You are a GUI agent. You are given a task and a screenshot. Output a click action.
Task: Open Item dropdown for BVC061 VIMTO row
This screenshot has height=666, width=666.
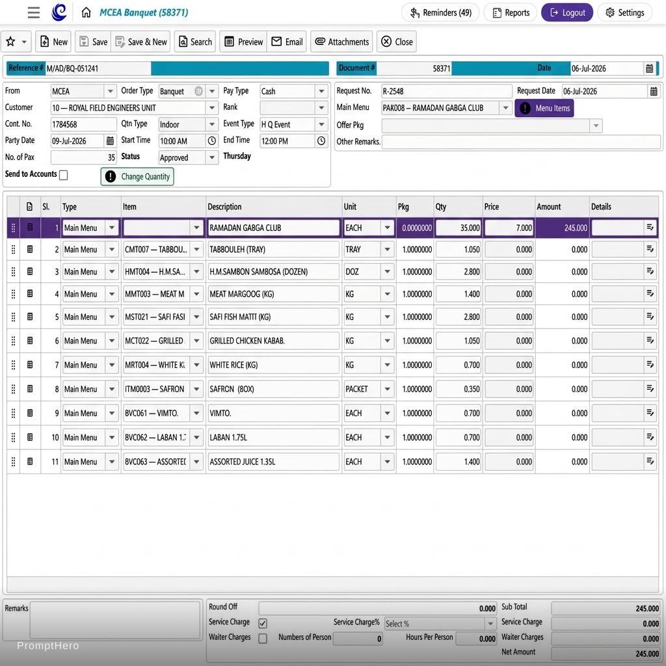(x=196, y=413)
